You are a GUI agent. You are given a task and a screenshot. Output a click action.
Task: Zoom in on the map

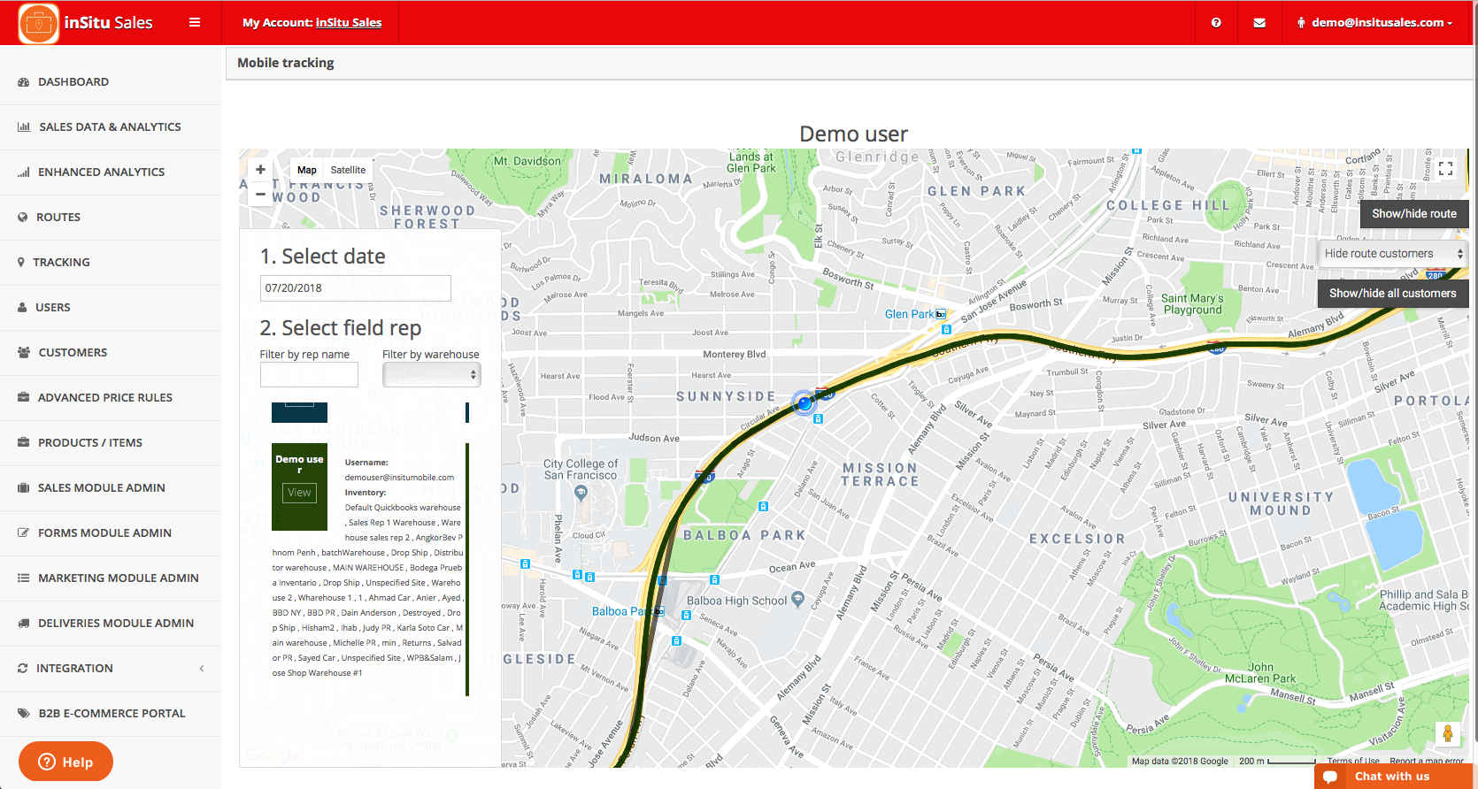[260, 170]
